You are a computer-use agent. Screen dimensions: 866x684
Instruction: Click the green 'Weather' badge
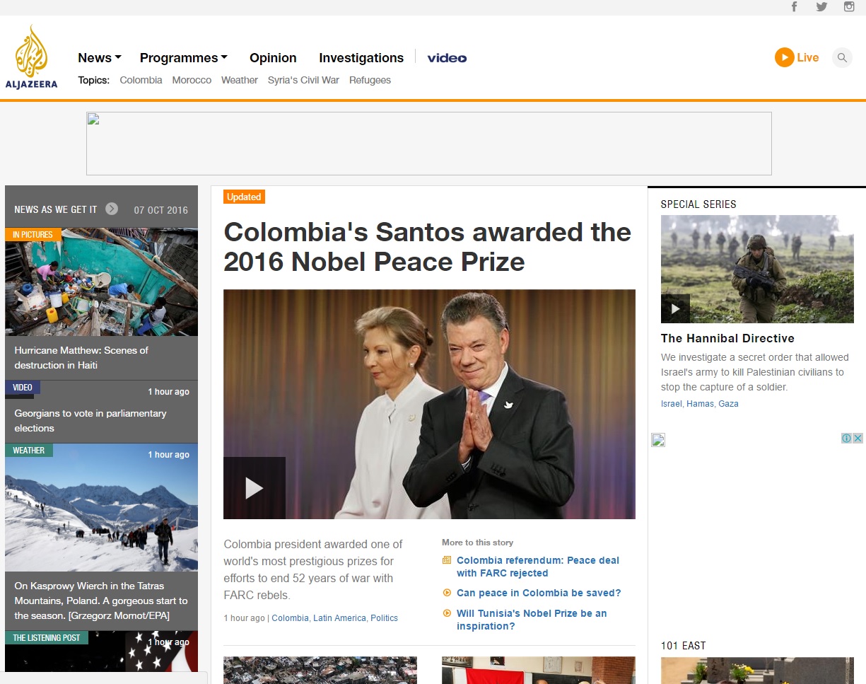pos(28,450)
